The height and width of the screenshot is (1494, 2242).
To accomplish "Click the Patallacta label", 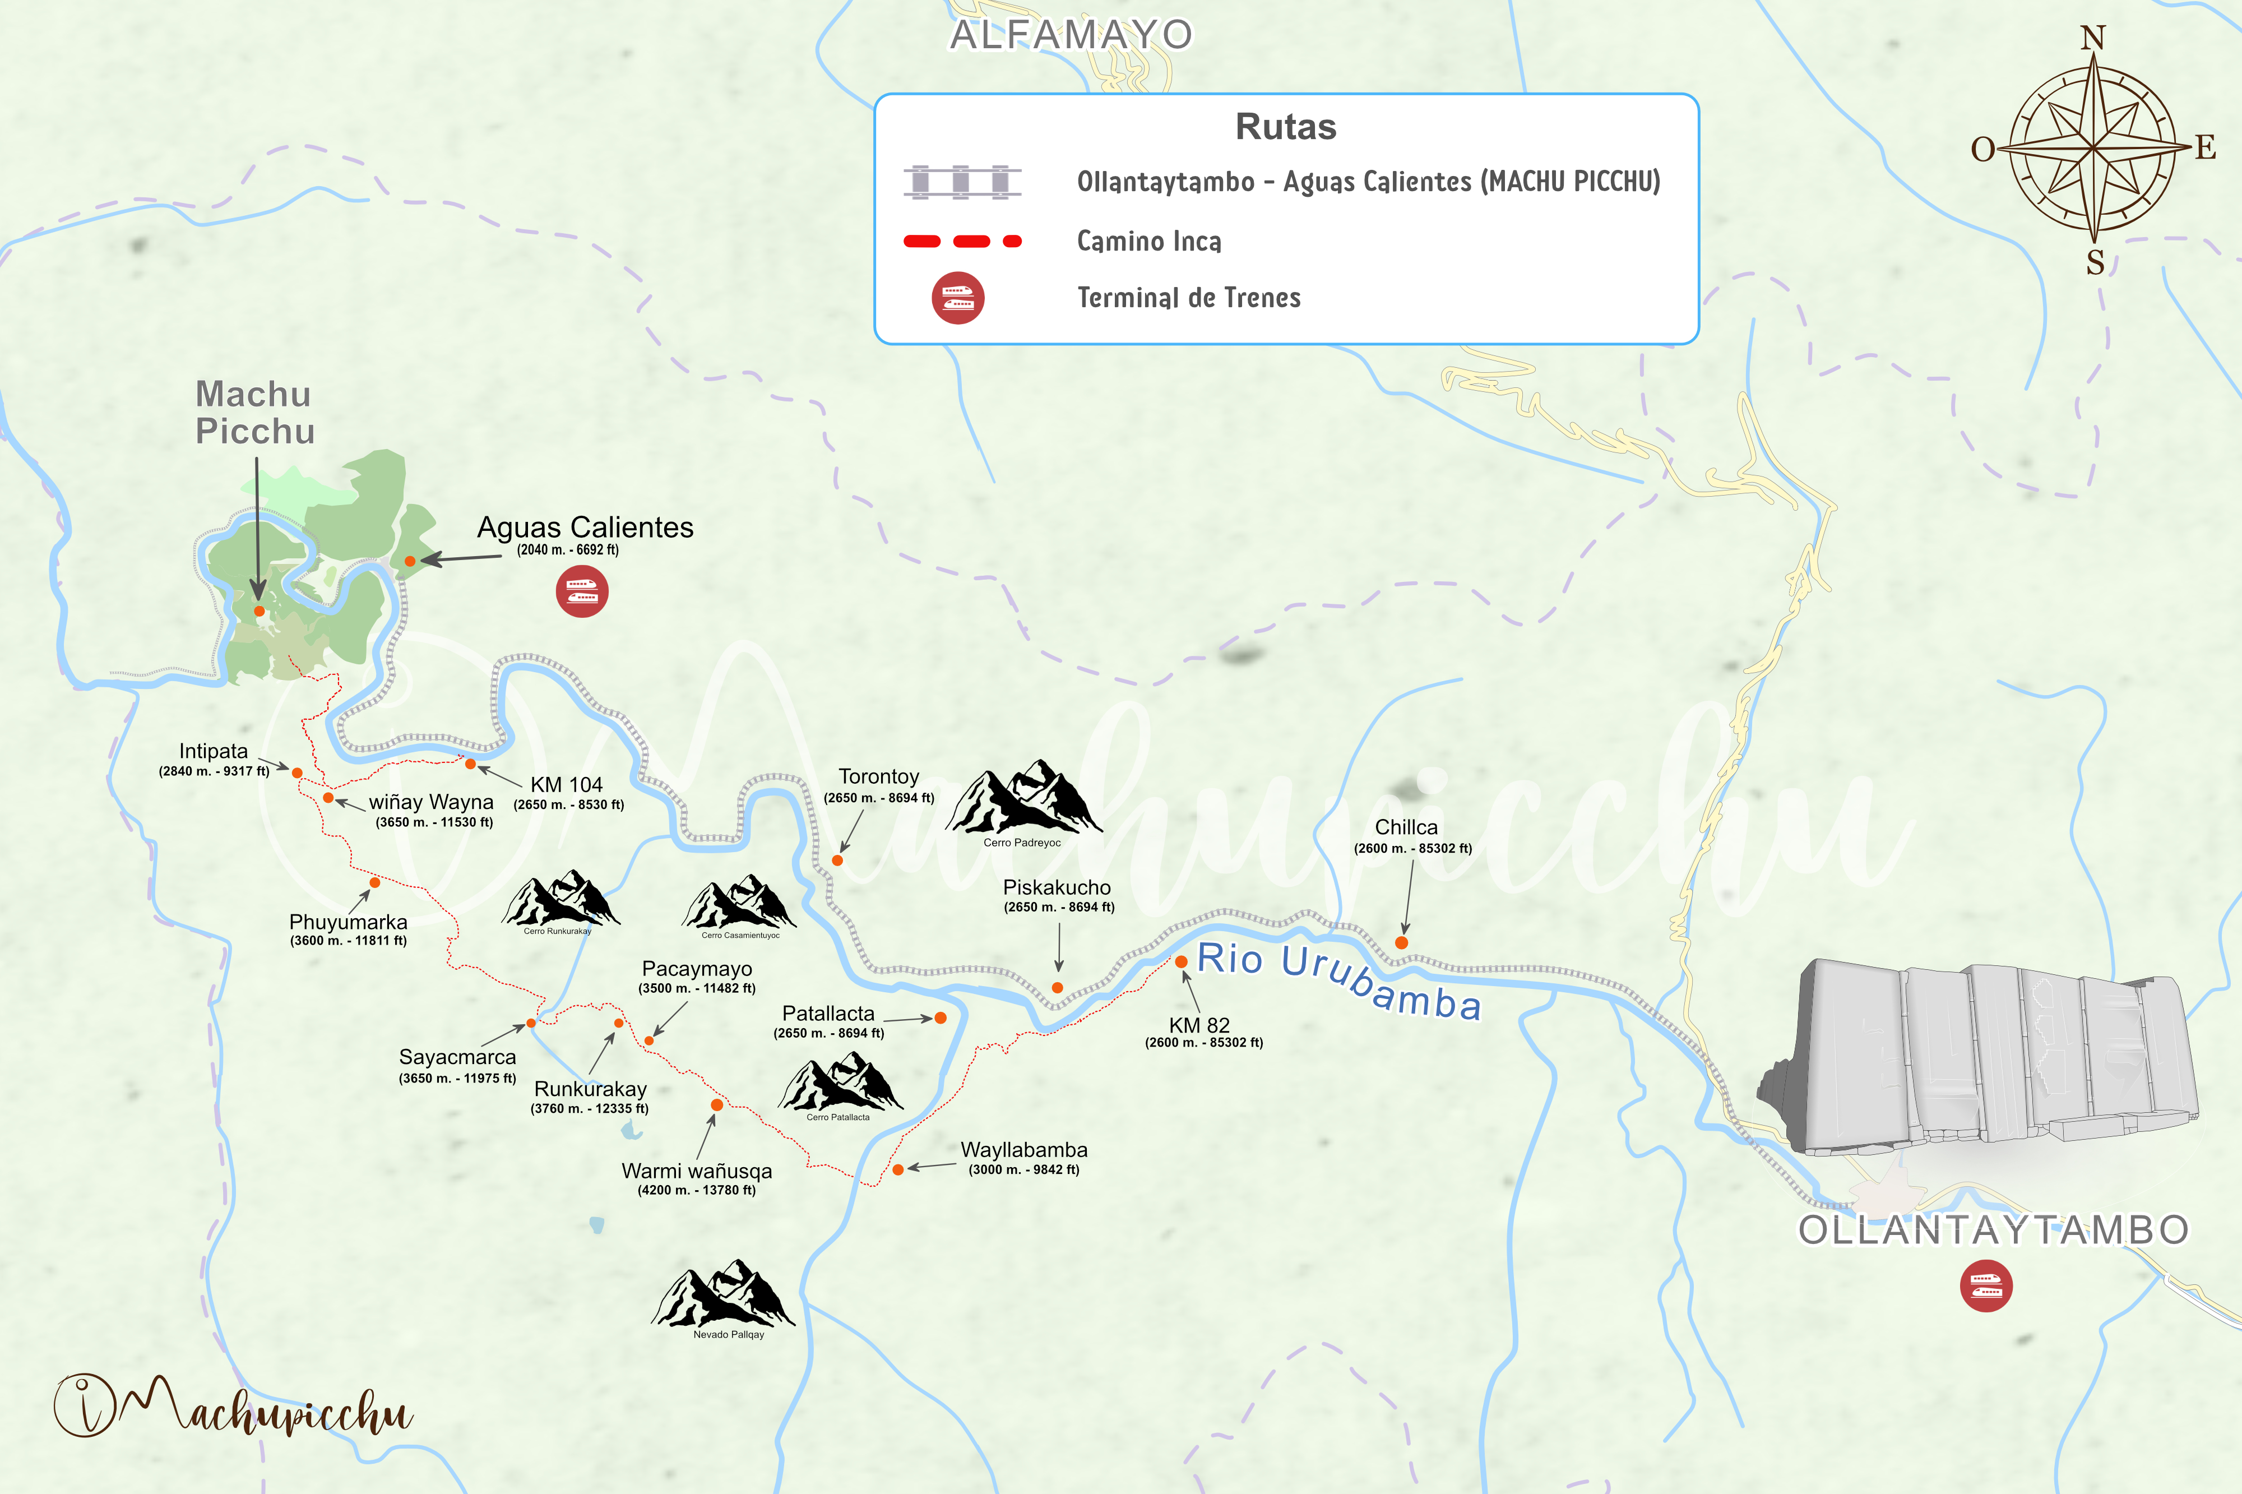I will pyautogui.click(x=828, y=1014).
